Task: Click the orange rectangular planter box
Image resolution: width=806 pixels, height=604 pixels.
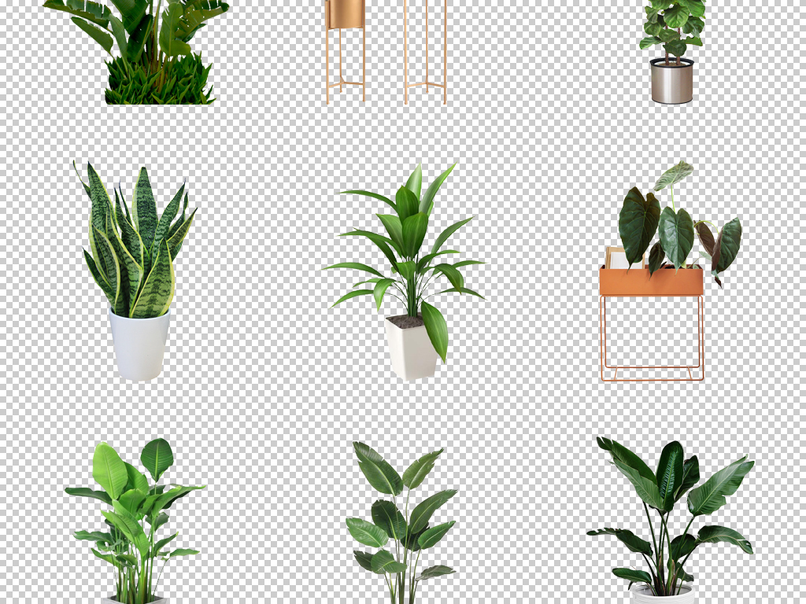Action: (x=650, y=282)
